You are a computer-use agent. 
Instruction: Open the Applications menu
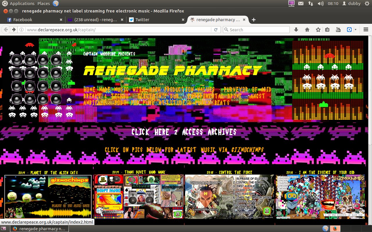[x=22, y=3]
